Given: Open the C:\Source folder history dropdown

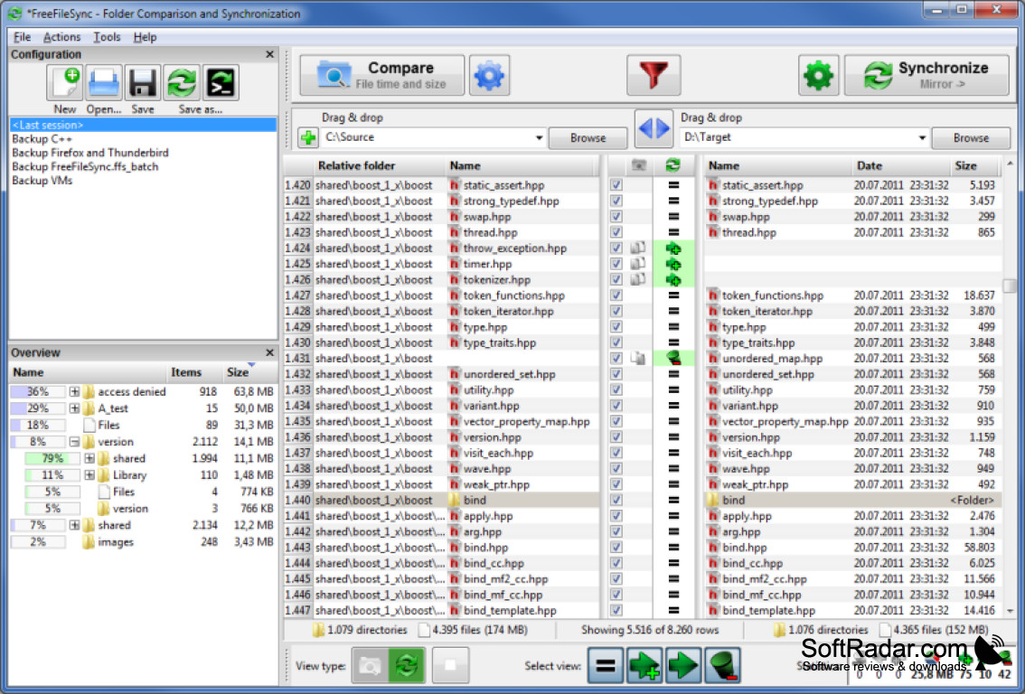Looking at the screenshot, I should click(x=539, y=137).
